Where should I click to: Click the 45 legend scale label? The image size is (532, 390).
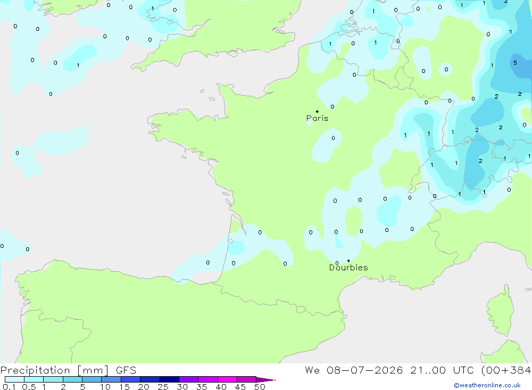(x=240, y=387)
